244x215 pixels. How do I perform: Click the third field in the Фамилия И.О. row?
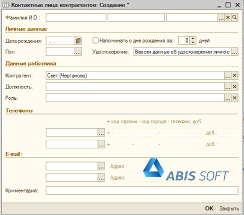192,17
